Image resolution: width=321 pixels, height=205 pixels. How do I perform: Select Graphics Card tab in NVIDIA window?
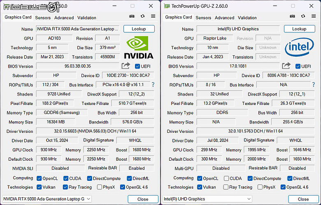pos(18,17)
